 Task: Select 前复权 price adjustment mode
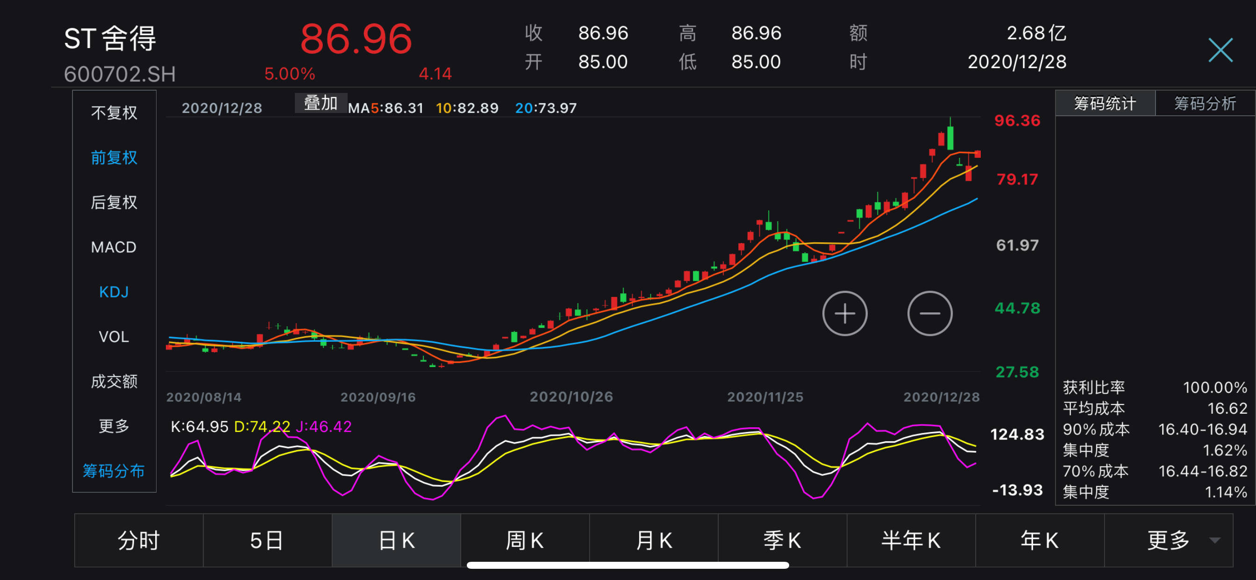coord(114,157)
